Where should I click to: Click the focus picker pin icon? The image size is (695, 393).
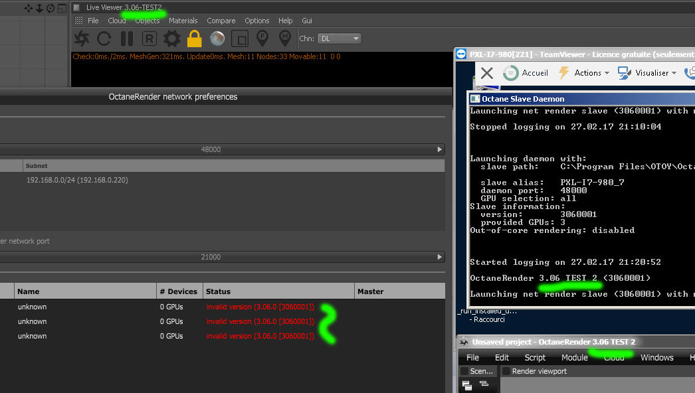coord(262,39)
